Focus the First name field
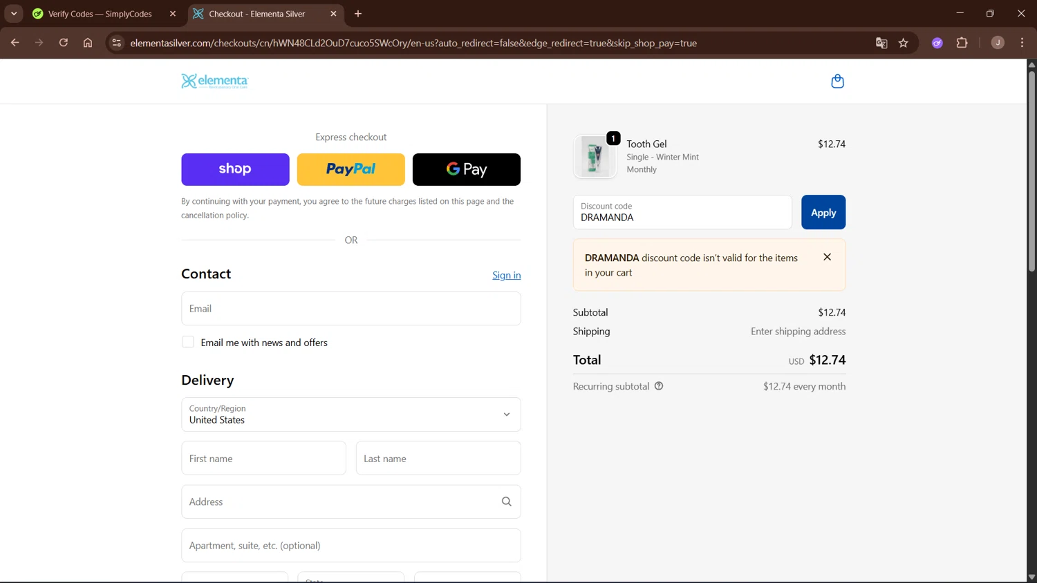Viewport: 1037px width, 583px height. pos(263,458)
